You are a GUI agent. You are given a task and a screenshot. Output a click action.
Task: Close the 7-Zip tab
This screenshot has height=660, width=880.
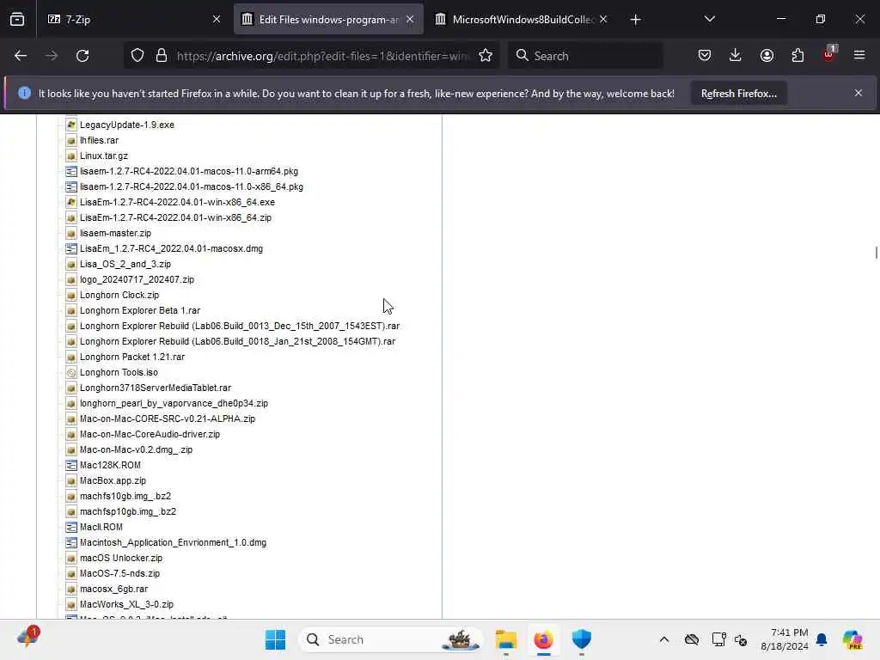point(217,19)
